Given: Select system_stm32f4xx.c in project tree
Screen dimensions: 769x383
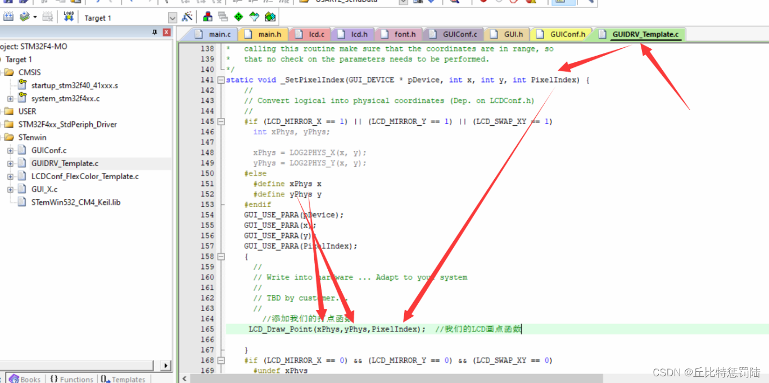Looking at the screenshot, I should click(65, 98).
